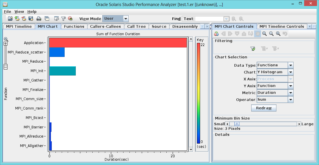Click the Drop Experiment flask icon

[24, 19]
